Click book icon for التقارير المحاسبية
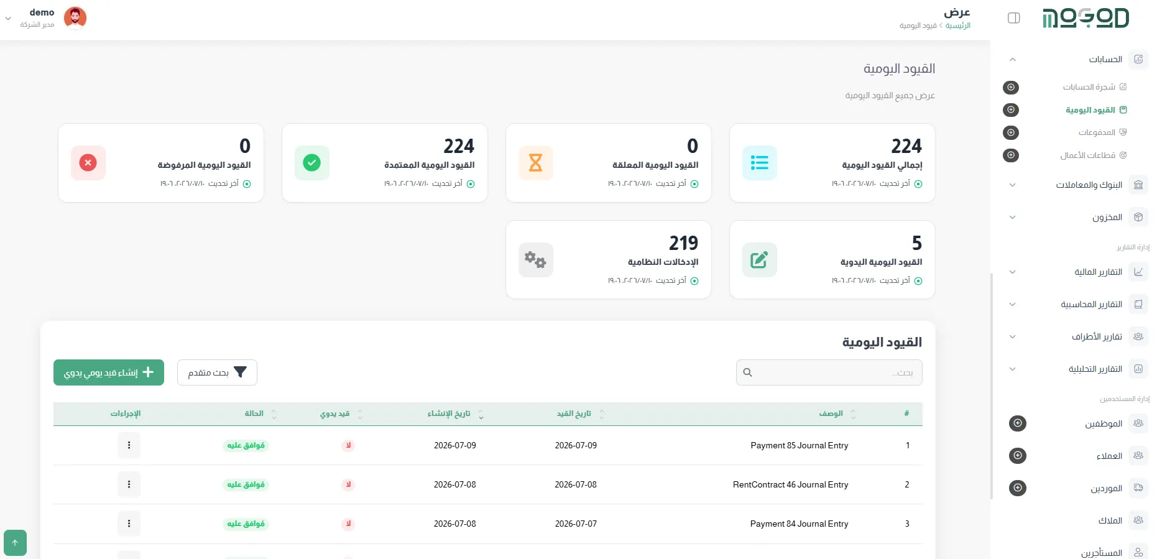 point(1138,304)
